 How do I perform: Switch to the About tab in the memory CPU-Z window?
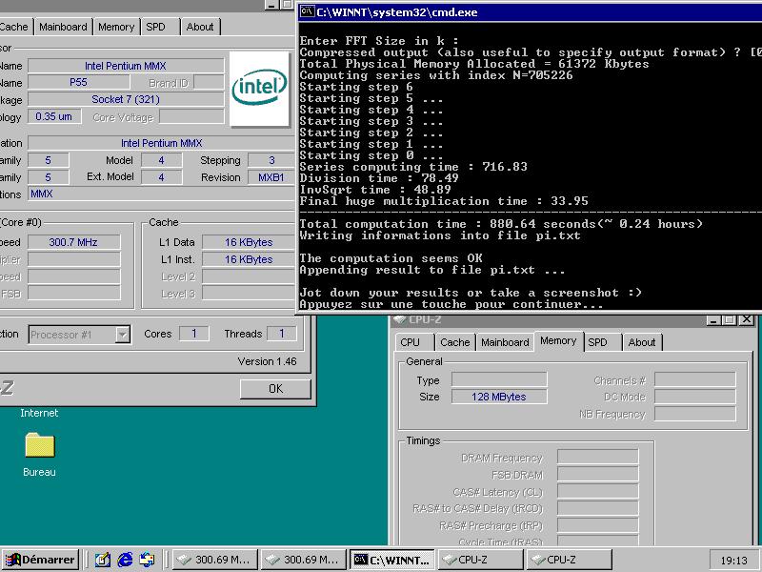[642, 342]
